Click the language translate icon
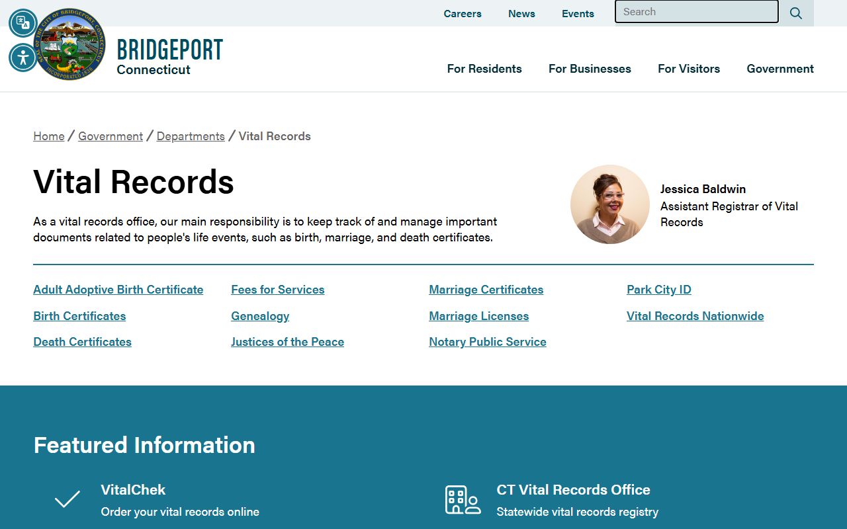847x529 pixels. (x=23, y=22)
